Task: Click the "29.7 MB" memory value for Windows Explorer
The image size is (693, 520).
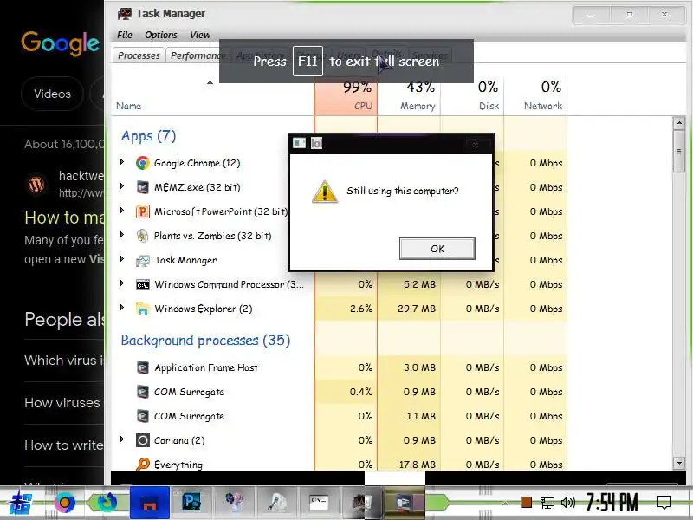Action: click(x=417, y=309)
